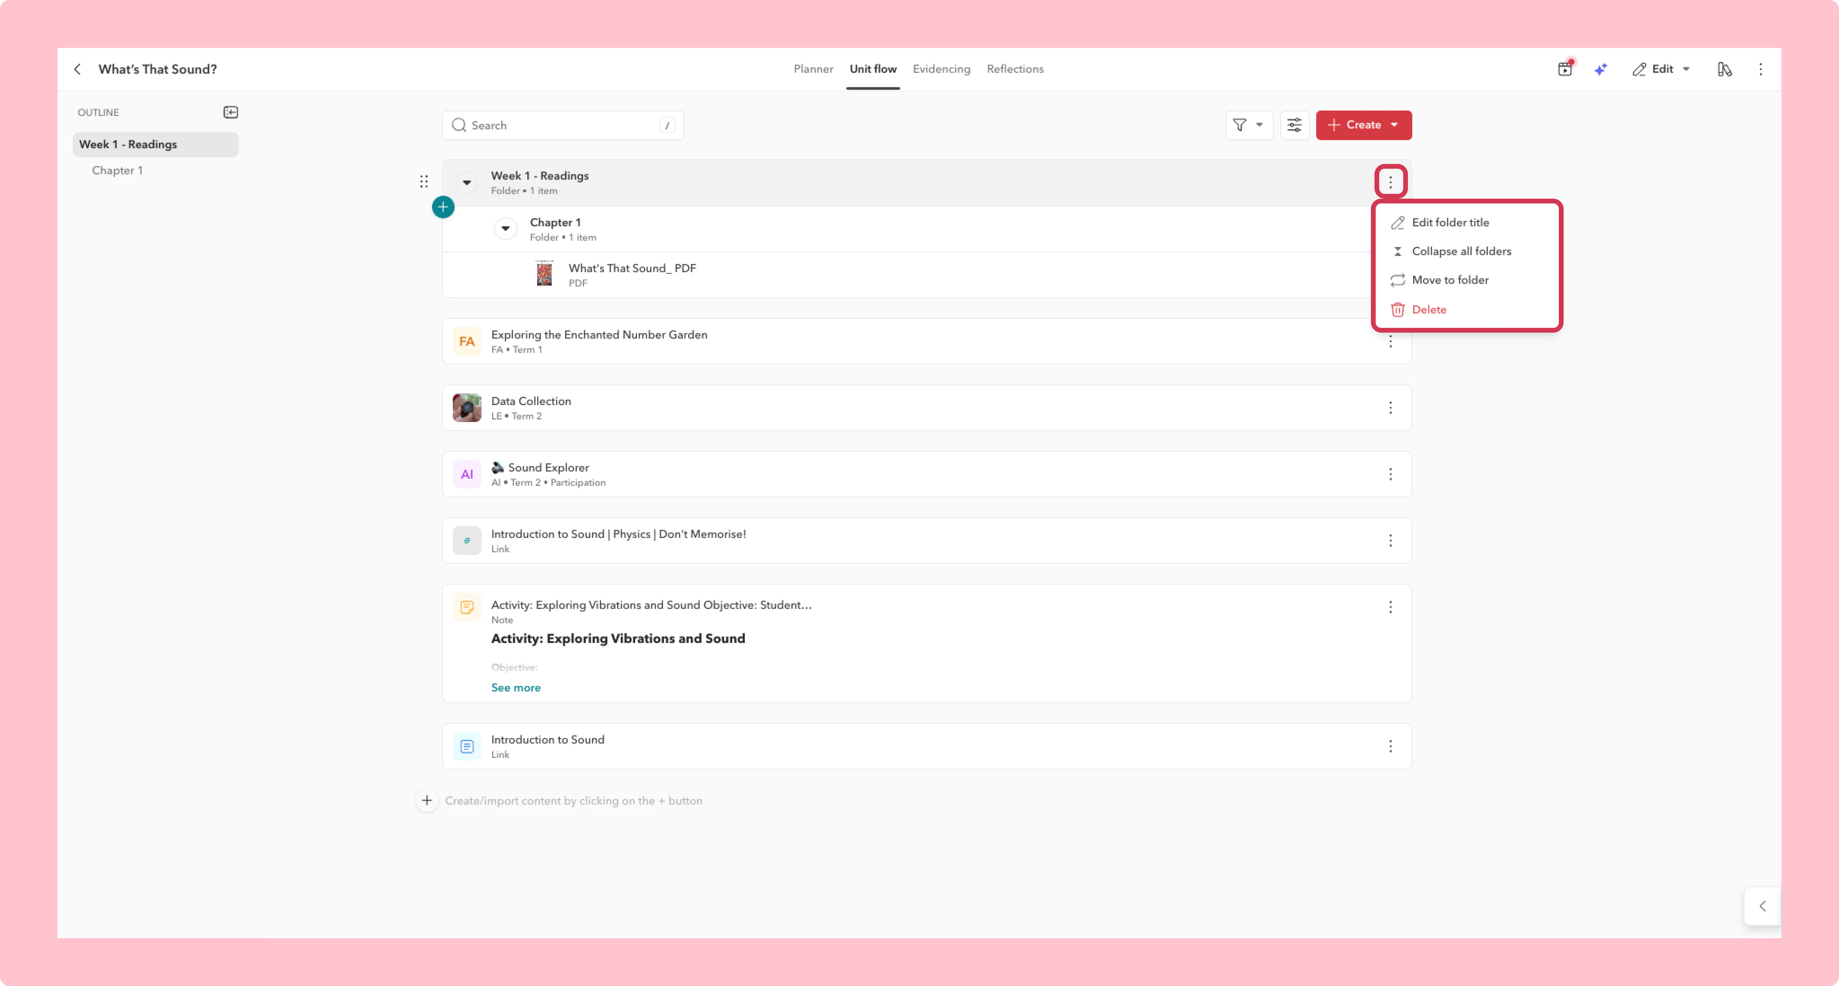The width and height of the screenshot is (1839, 986).
Task: Open options for Data Collection item
Action: 1391,407
